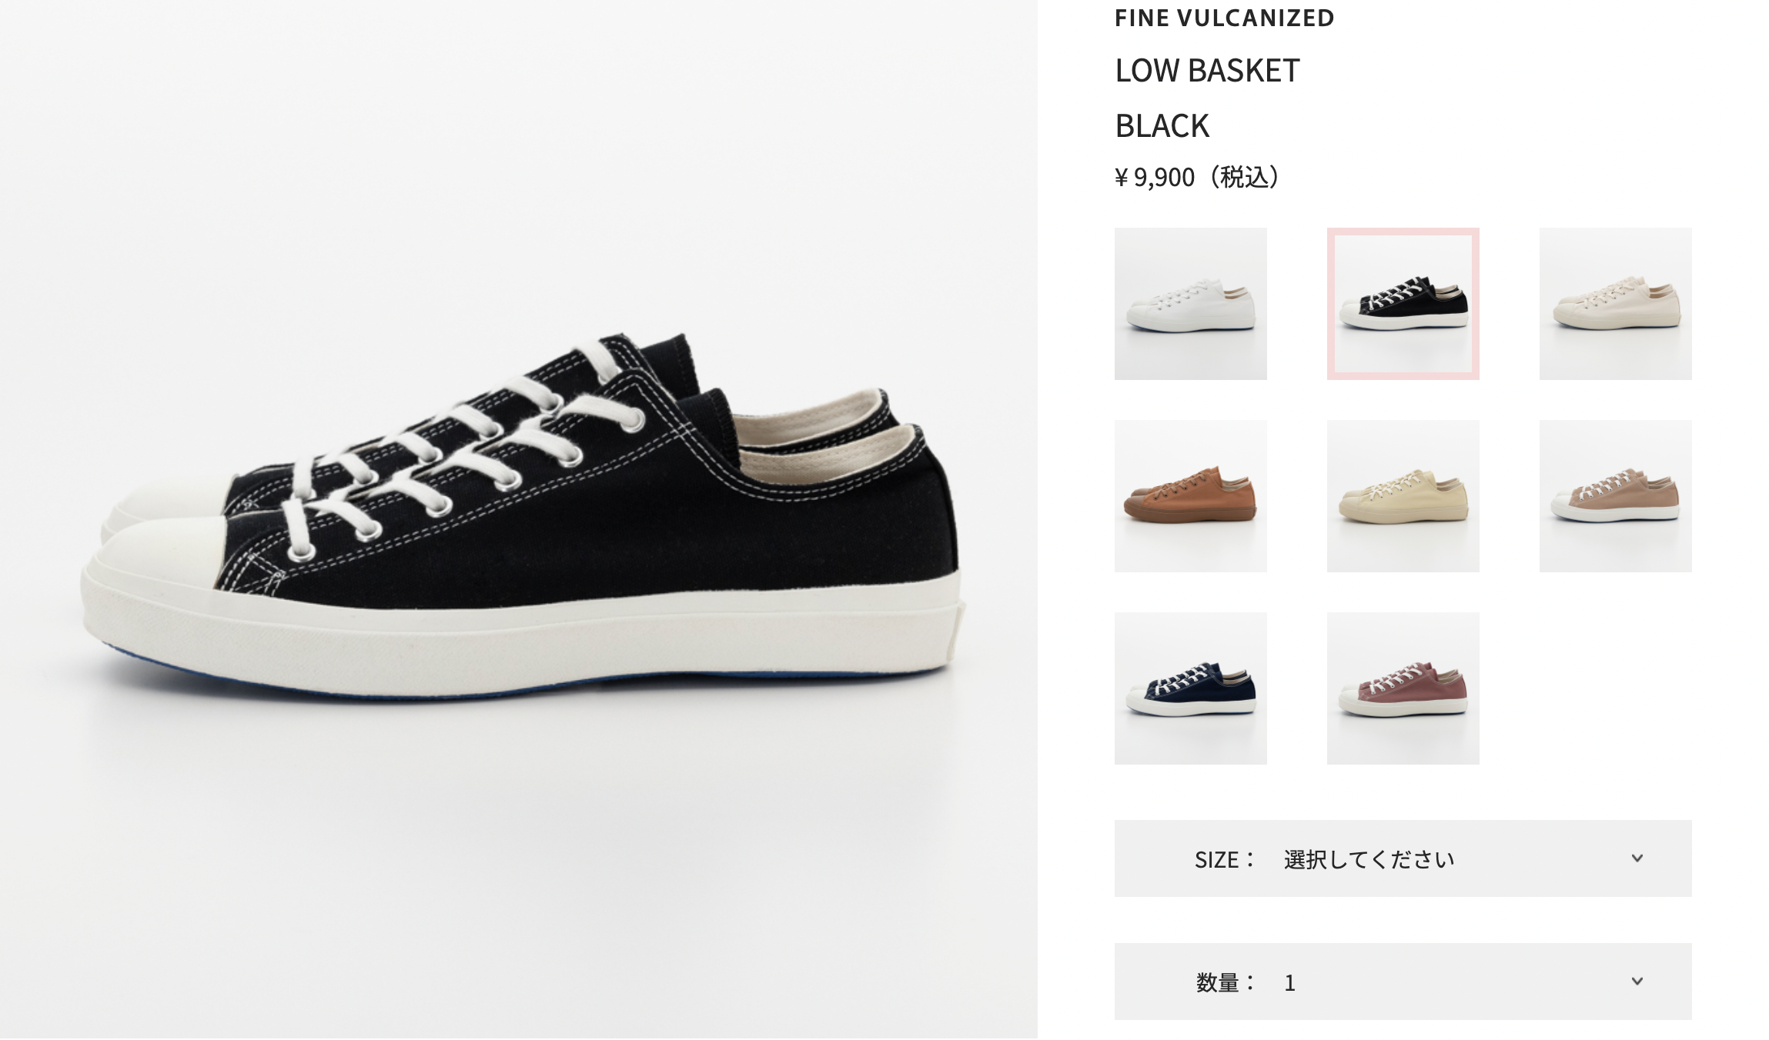1769x1040 pixels.
Task: Select the beige pink sneaker thumbnail
Action: pyautogui.click(x=1615, y=496)
